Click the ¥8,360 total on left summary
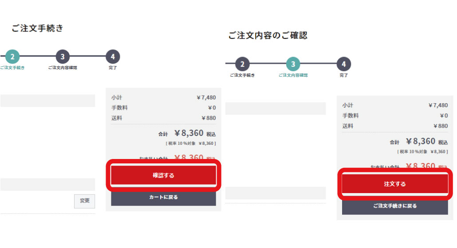Screen dimensions: 457x248 pos(189,133)
